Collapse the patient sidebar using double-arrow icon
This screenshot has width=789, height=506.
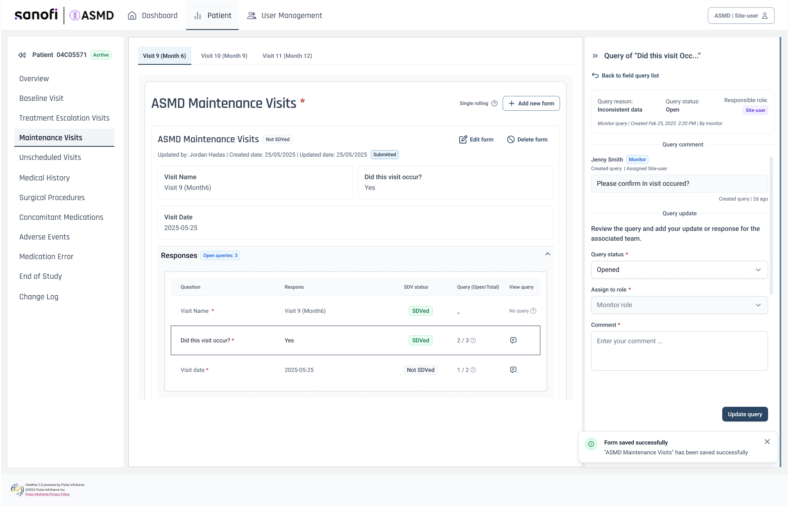point(22,55)
